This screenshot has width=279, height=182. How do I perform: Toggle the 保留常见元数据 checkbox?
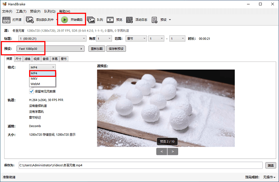click(x=31, y=91)
